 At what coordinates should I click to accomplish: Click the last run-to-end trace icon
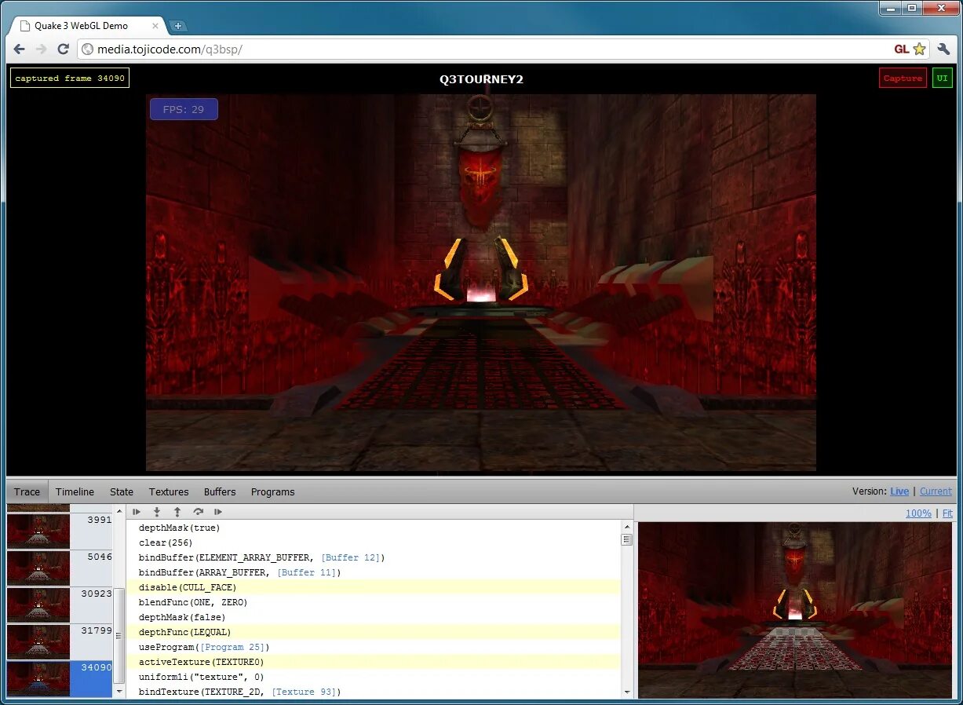[218, 512]
